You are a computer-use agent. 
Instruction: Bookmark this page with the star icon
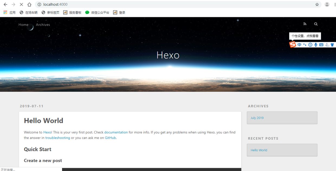[x=317, y=5]
